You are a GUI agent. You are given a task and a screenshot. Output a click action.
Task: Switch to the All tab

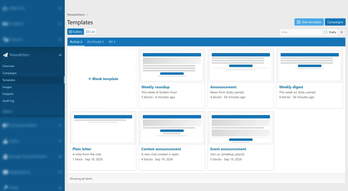[x=112, y=42]
